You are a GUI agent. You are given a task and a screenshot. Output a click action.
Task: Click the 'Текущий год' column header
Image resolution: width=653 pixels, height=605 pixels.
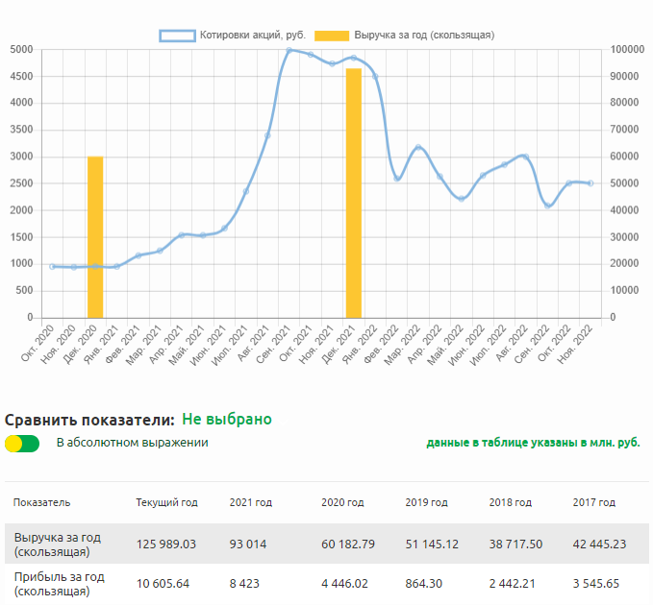click(166, 502)
